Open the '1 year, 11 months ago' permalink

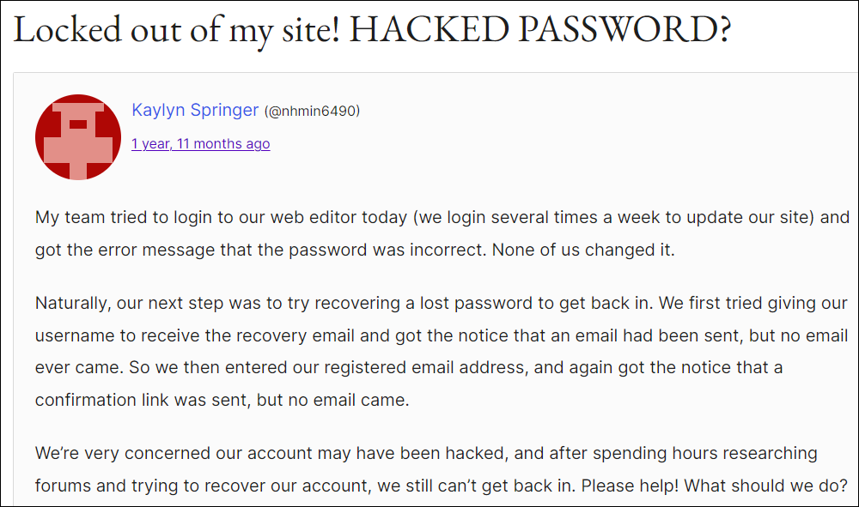click(x=200, y=144)
